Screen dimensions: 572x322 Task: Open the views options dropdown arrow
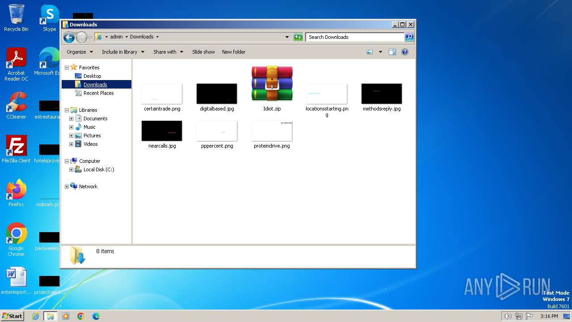[x=380, y=52]
